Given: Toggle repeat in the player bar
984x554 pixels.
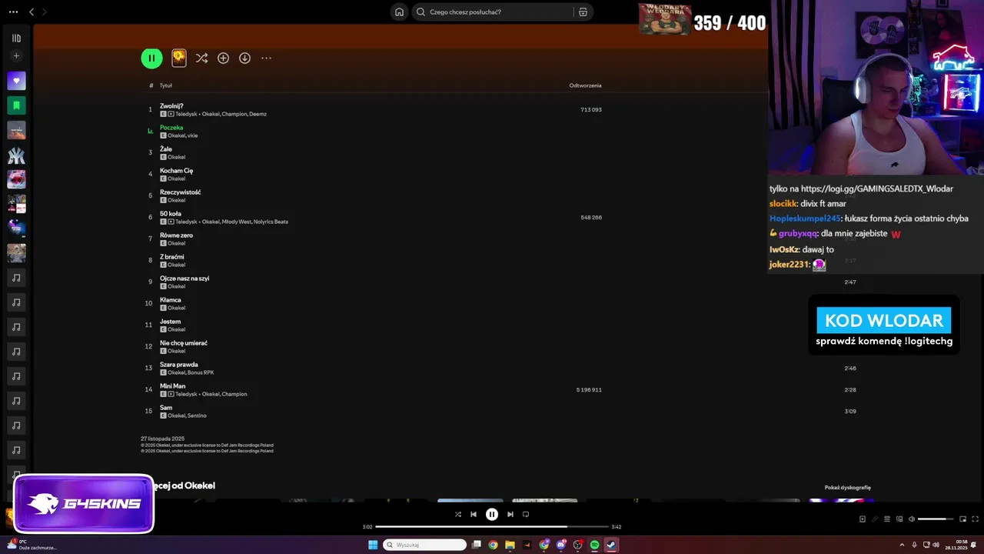Looking at the screenshot, I should (x=526, y=514).
